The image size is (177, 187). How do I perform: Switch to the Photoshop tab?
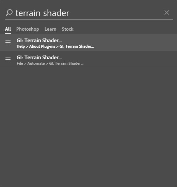tap(28, 29)
